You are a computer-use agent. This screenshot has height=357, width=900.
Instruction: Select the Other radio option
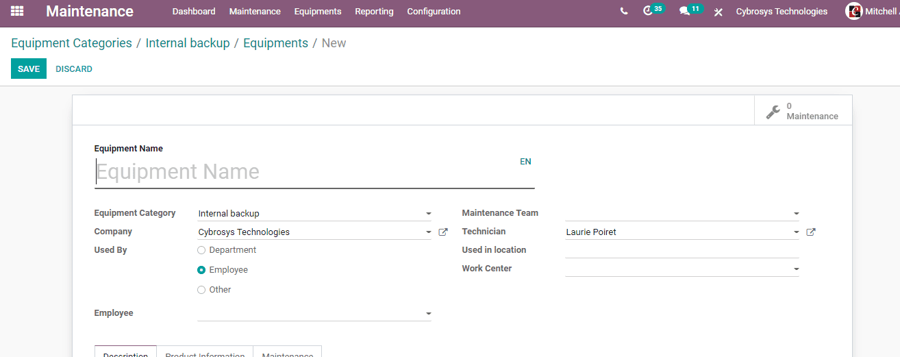point(201,290)
